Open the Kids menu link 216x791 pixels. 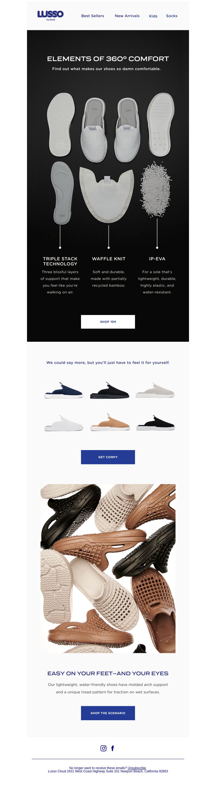(x=153, y=16)
